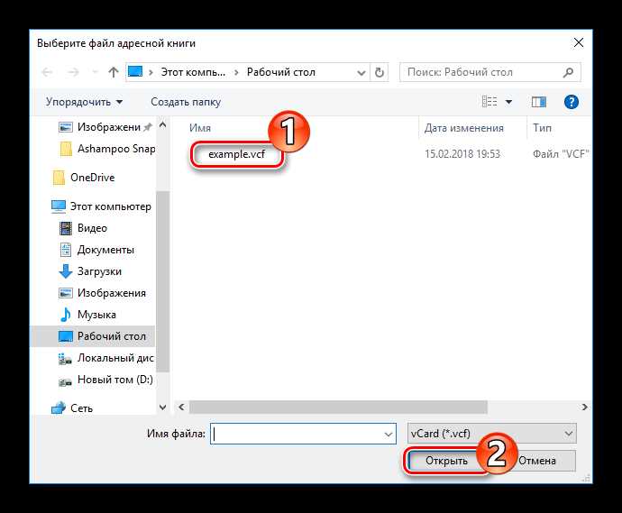Select OneDrive in navigation pane
Image resolution: width=622 pixels, height=513 pixels.
84,178
